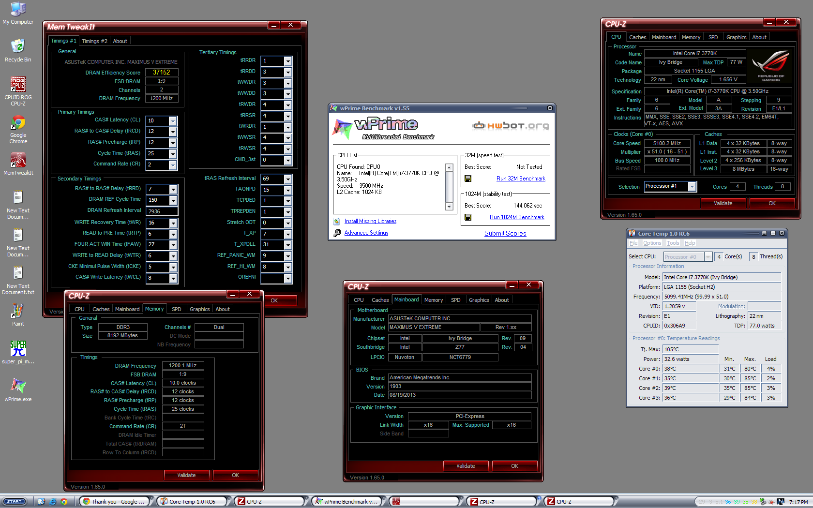Click Validate in Memory CPU-Z window

click(x=186, y=475)
